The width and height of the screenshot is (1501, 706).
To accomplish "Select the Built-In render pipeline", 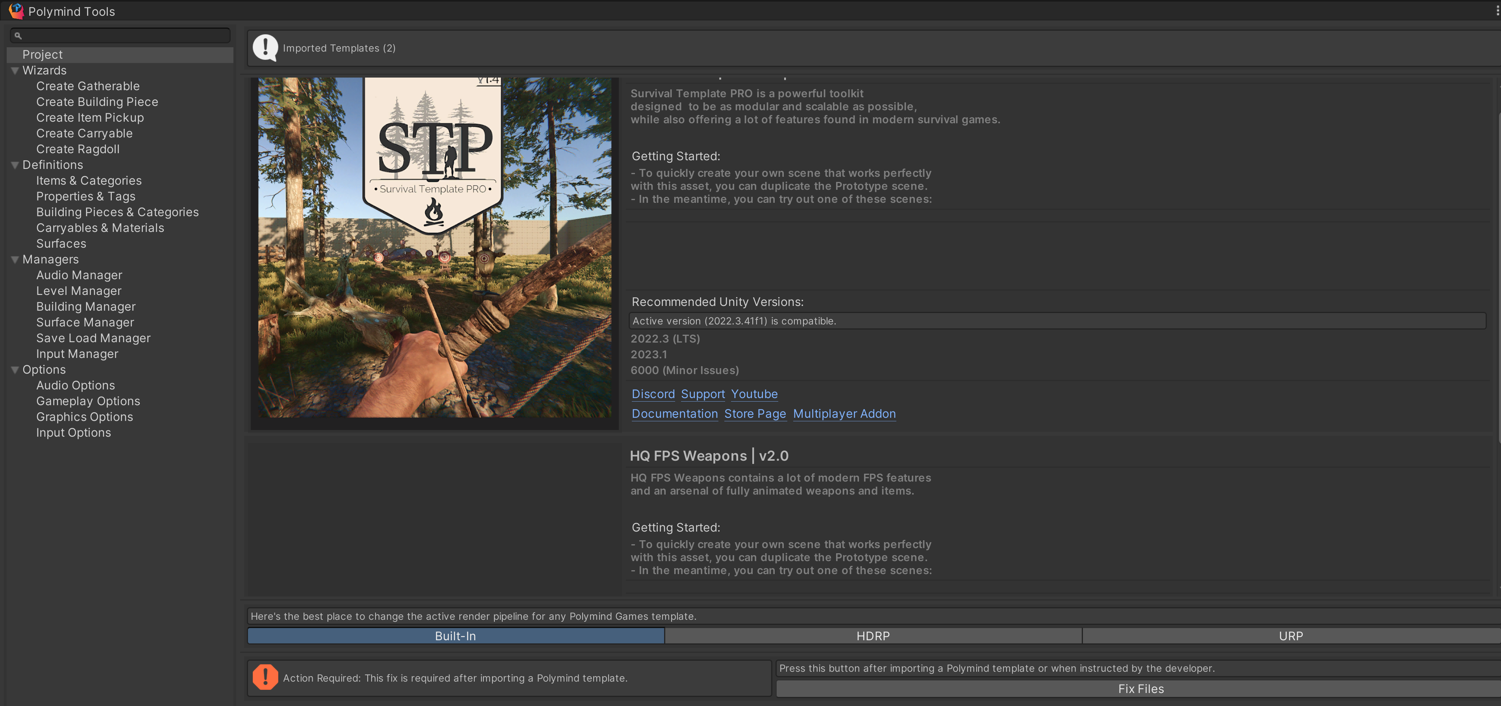I will 456,636.
